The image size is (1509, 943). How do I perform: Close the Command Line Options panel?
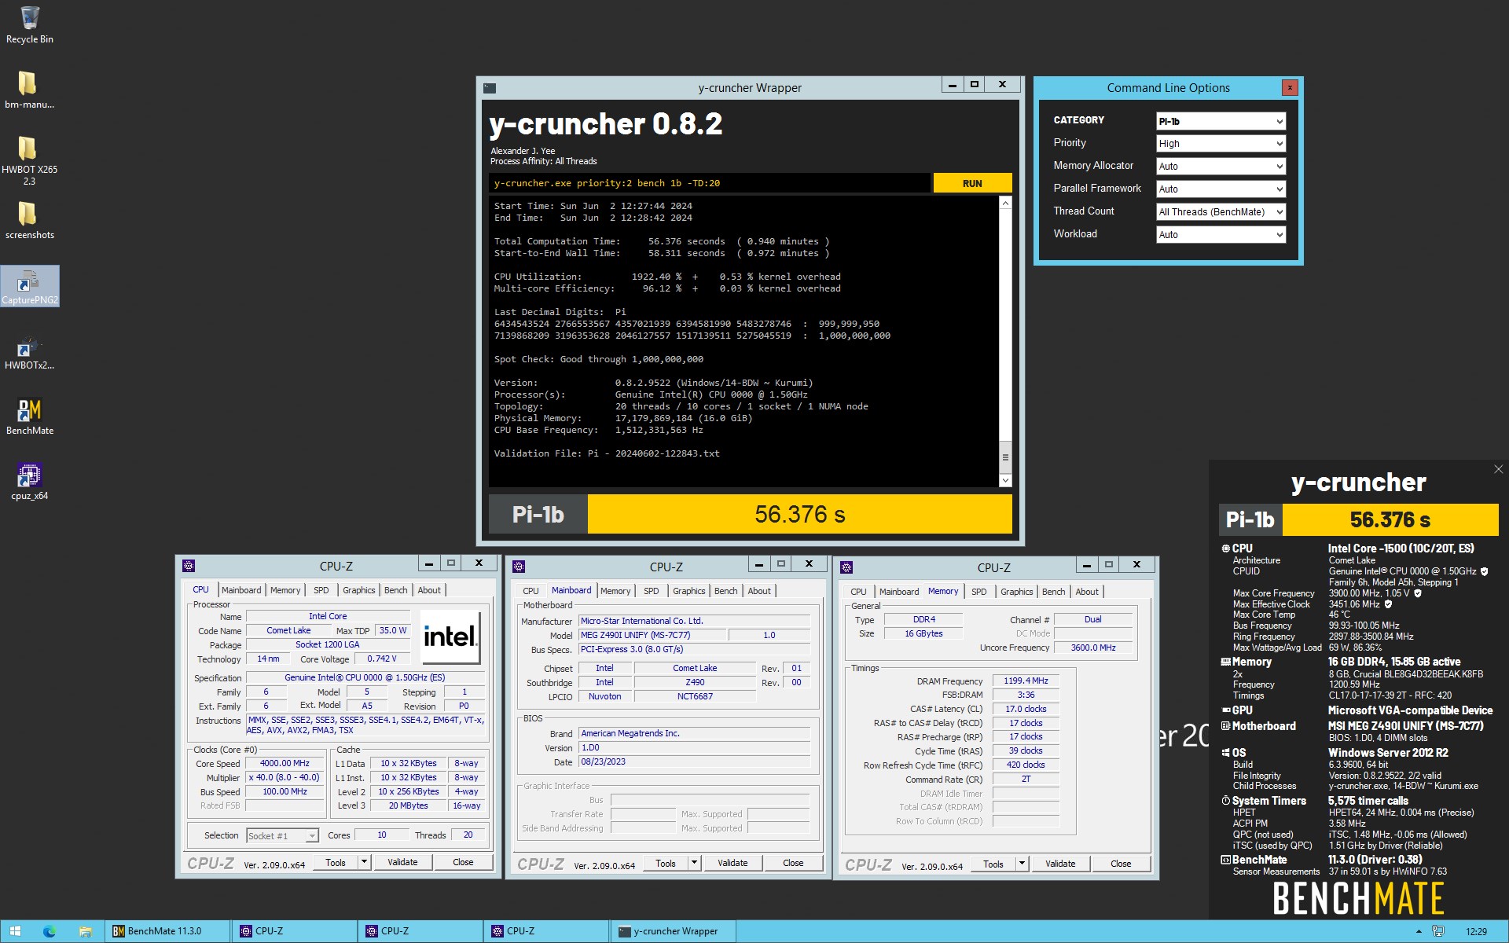pyautogui.click(x=1290, y=88)
